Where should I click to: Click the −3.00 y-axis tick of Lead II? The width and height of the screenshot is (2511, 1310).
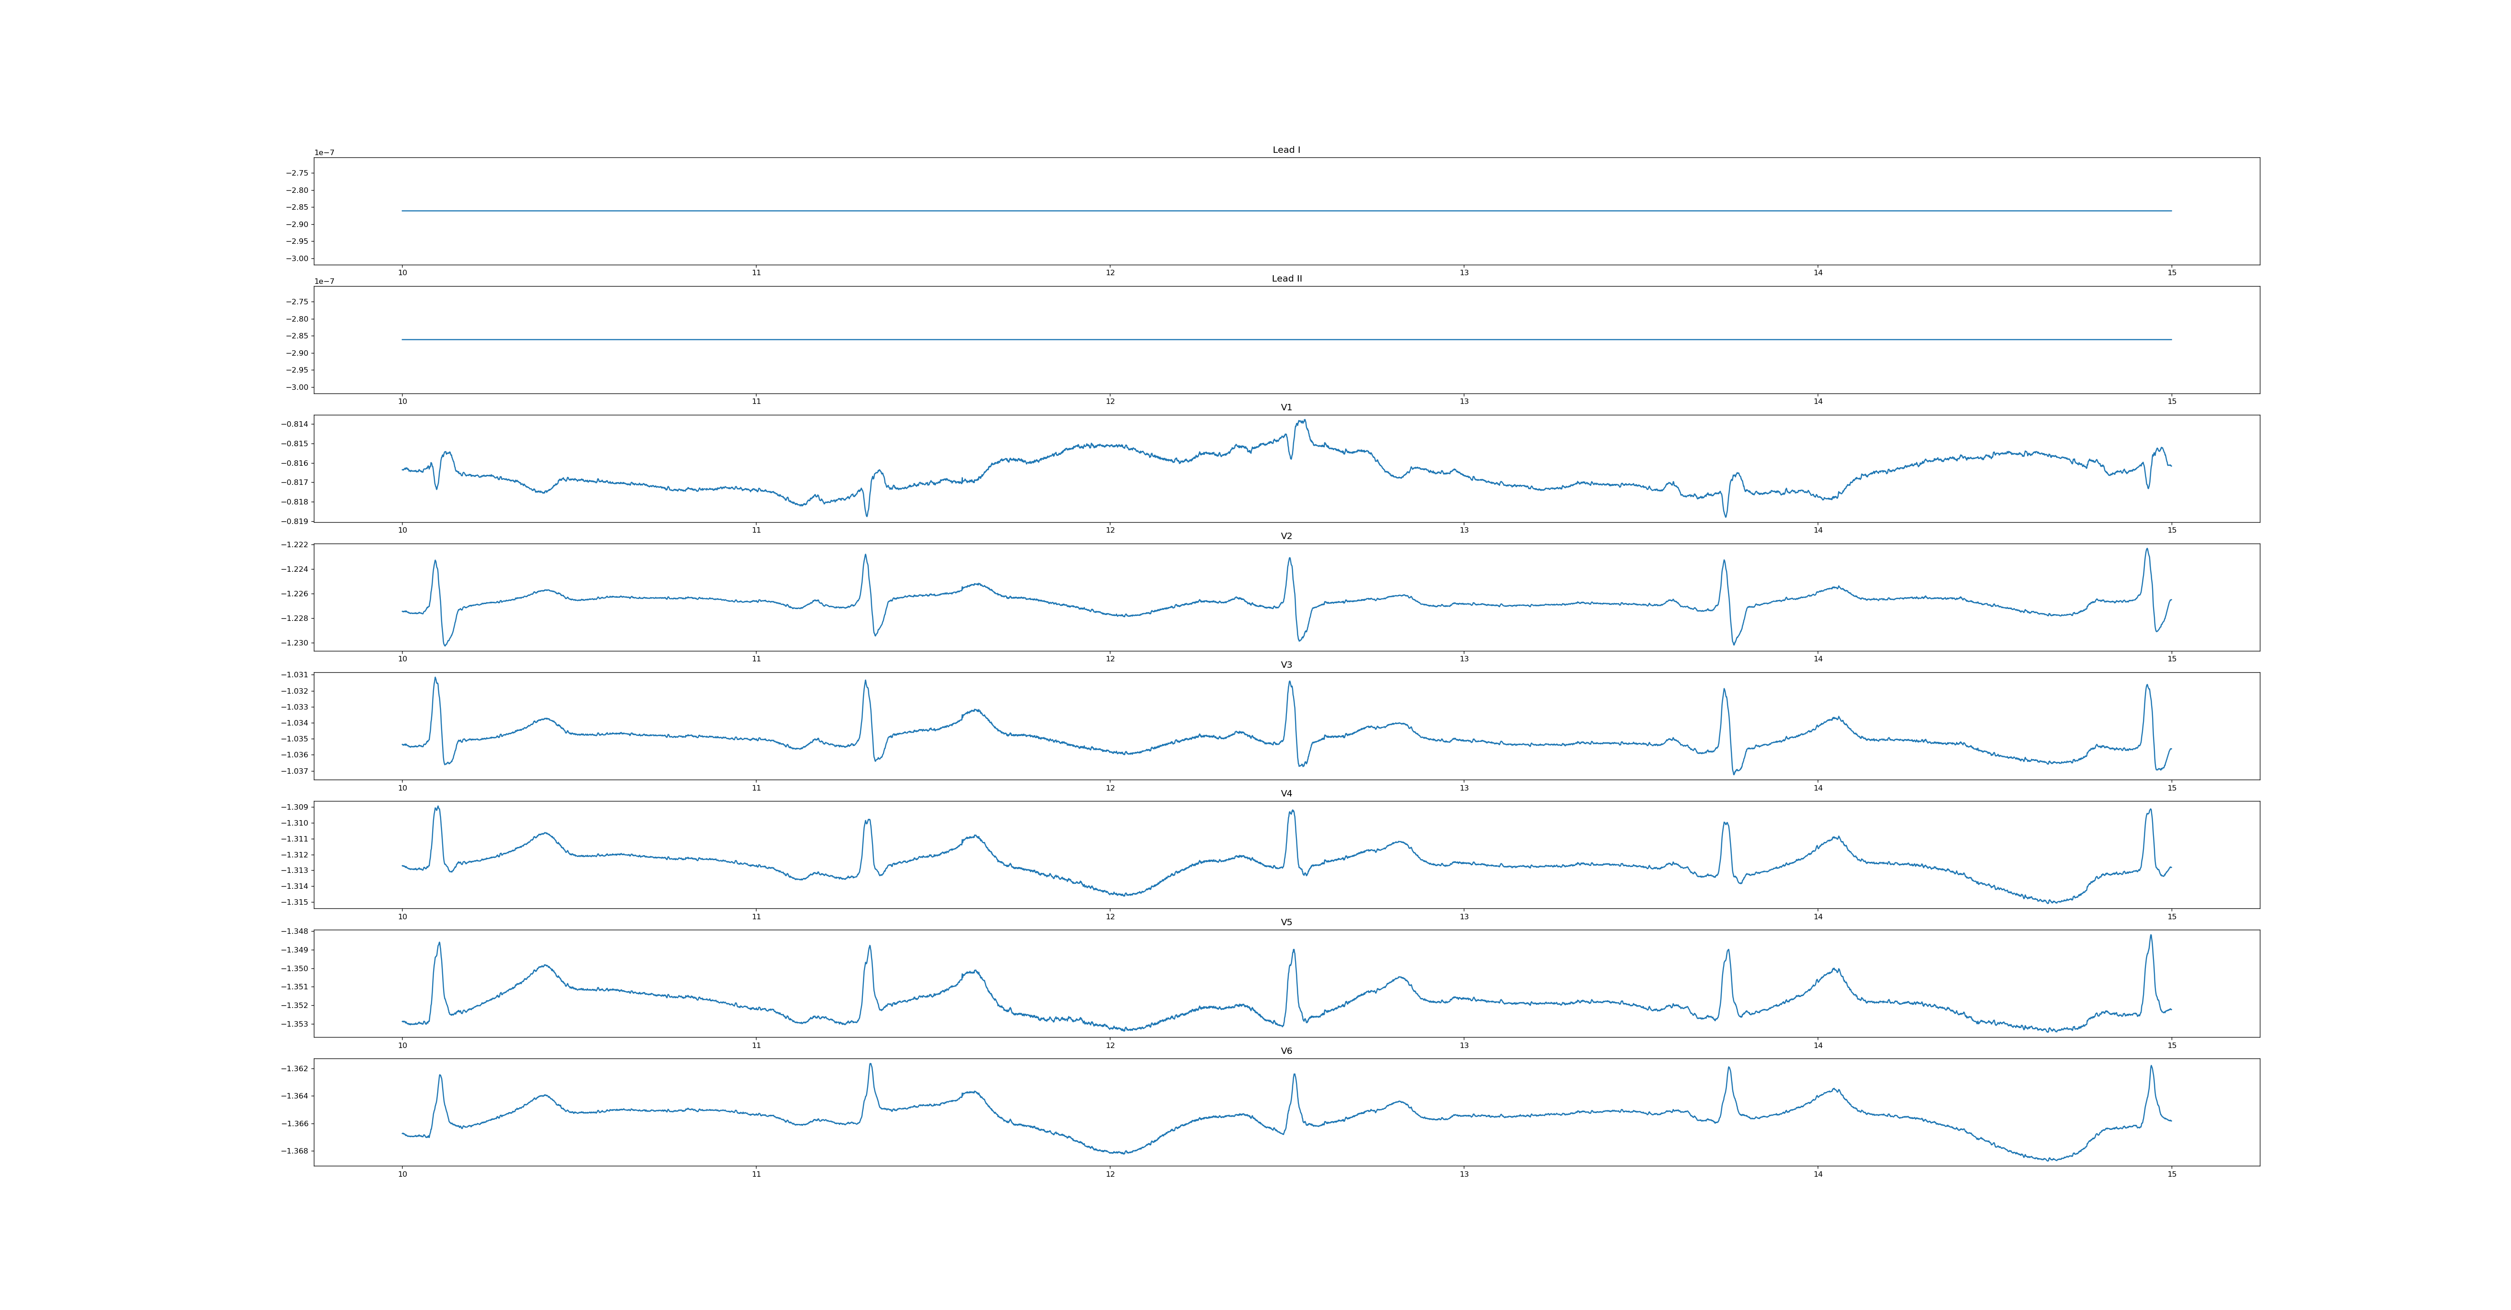coord(296,387)
